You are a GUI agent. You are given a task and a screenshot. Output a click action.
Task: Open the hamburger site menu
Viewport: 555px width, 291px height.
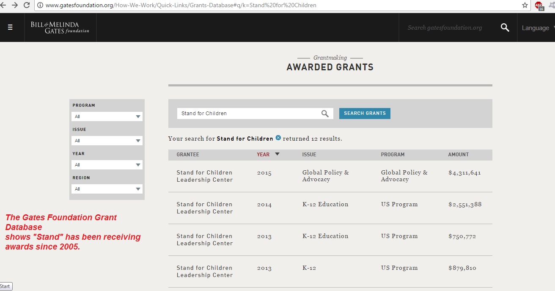(10, 28)
